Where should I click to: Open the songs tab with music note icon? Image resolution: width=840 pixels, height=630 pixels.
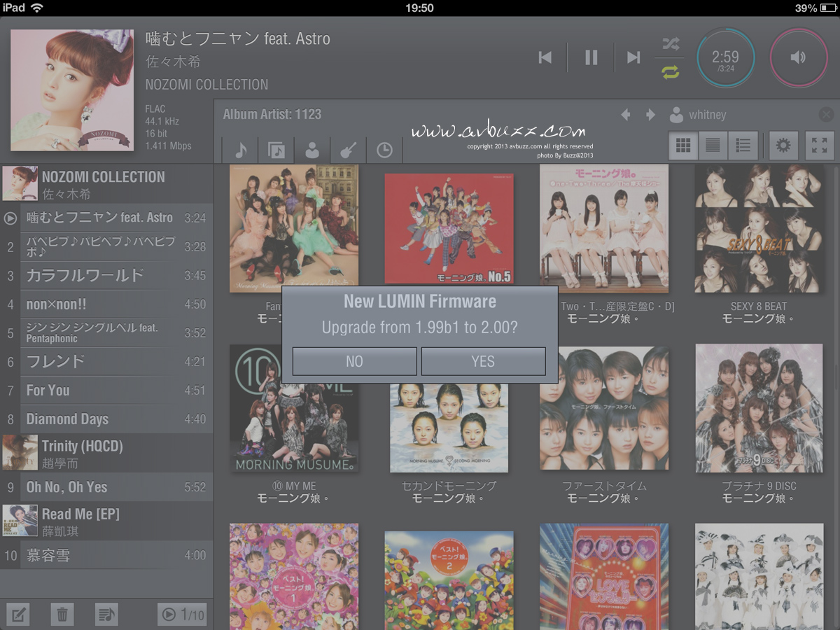[241, 150]
